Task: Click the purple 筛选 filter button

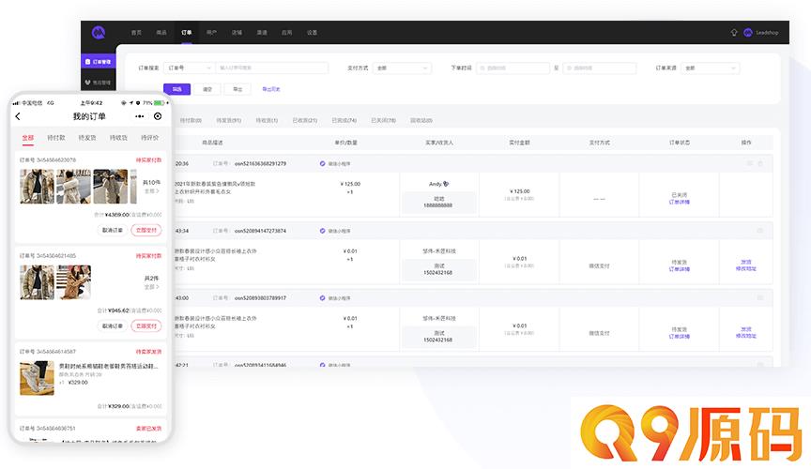Action: click(x=176, y=89)
